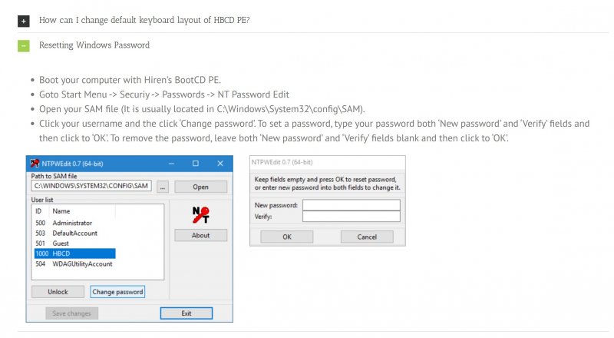614x338 pixels.
Task: Focus the New password field
Action: point(352,204)
